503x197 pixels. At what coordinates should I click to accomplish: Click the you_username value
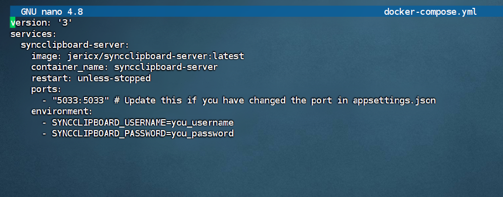tap(203, 123)
